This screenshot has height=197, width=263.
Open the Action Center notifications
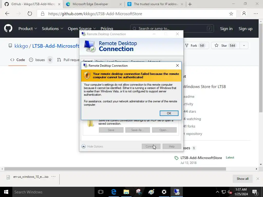[255, 192]
